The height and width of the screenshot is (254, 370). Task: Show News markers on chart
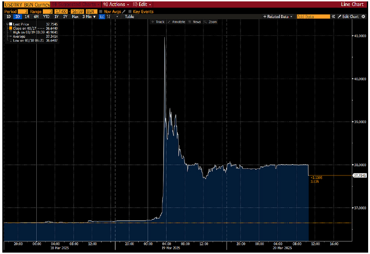pyautogui.click(x=195, y=22)
